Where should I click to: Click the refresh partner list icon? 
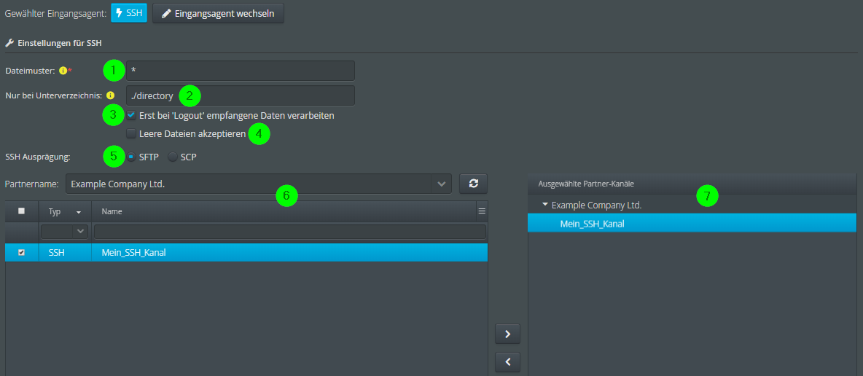pos(473,184)
